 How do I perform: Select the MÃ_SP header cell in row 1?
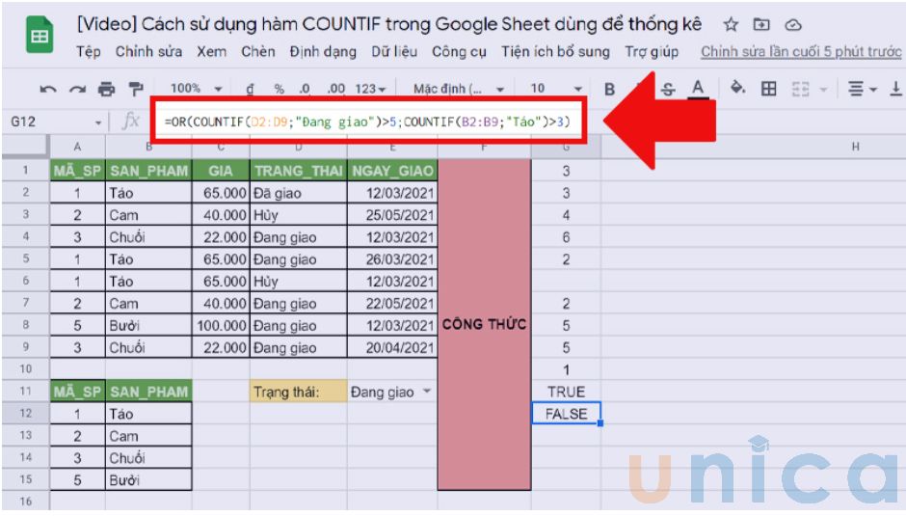(x=77, y=171)
